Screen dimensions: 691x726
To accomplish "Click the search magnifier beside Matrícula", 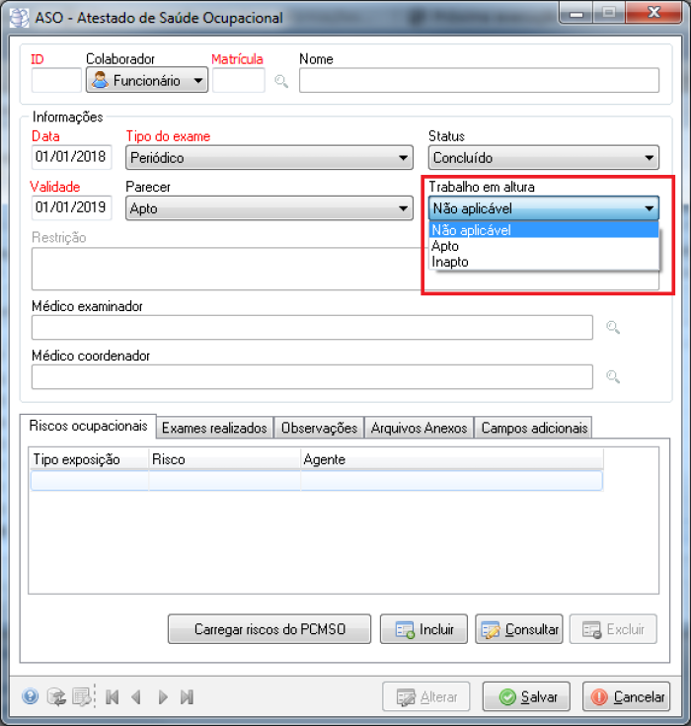I will tap(281, 81).
